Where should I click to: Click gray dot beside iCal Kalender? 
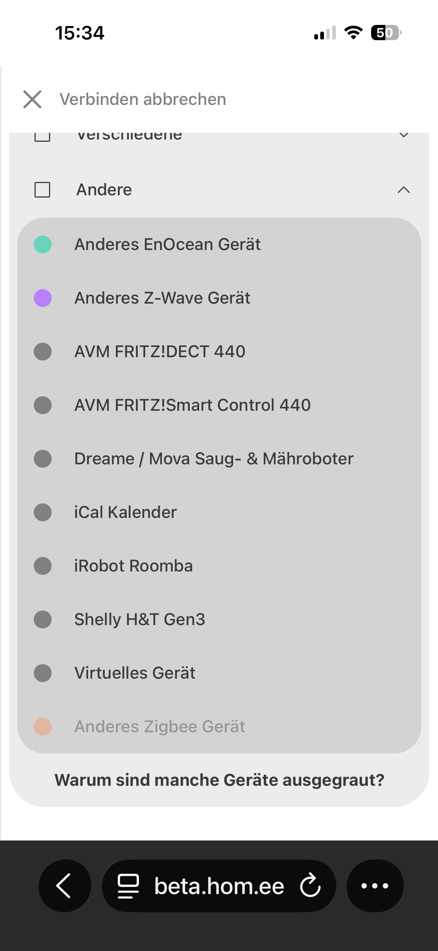point(43,512)
